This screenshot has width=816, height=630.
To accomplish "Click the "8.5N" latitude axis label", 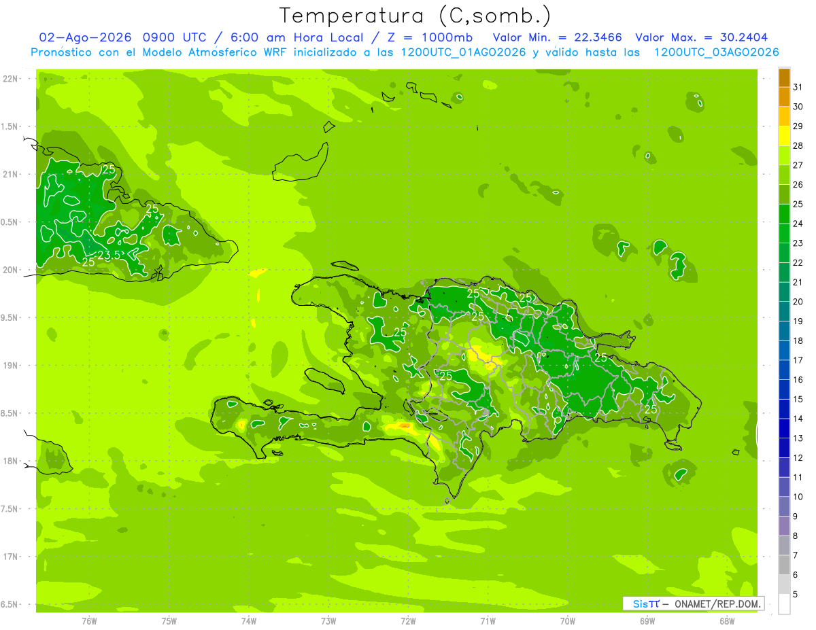I will [x=10, y=413].
